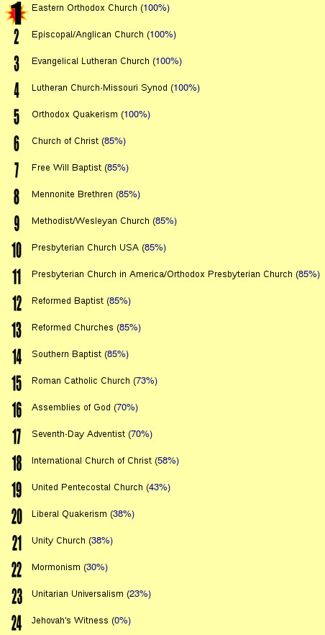The width and height of the screenshot is (325, 635).
Task: Click the number 10 rank icon
Action: click(16, 250)
